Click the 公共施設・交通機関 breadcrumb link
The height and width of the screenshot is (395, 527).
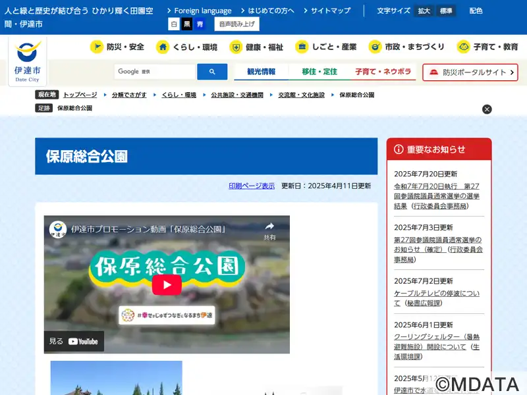tap(237, 95)
